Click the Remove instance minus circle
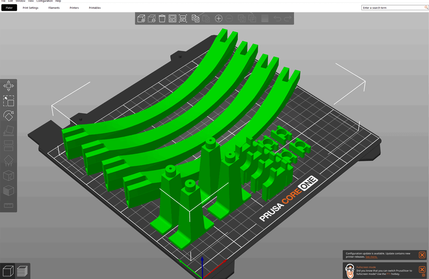Screen dimensions: 429x279 [x=229, y=19]
